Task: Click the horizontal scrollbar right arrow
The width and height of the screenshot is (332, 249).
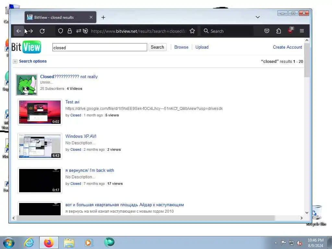Action: coord(302,218)
